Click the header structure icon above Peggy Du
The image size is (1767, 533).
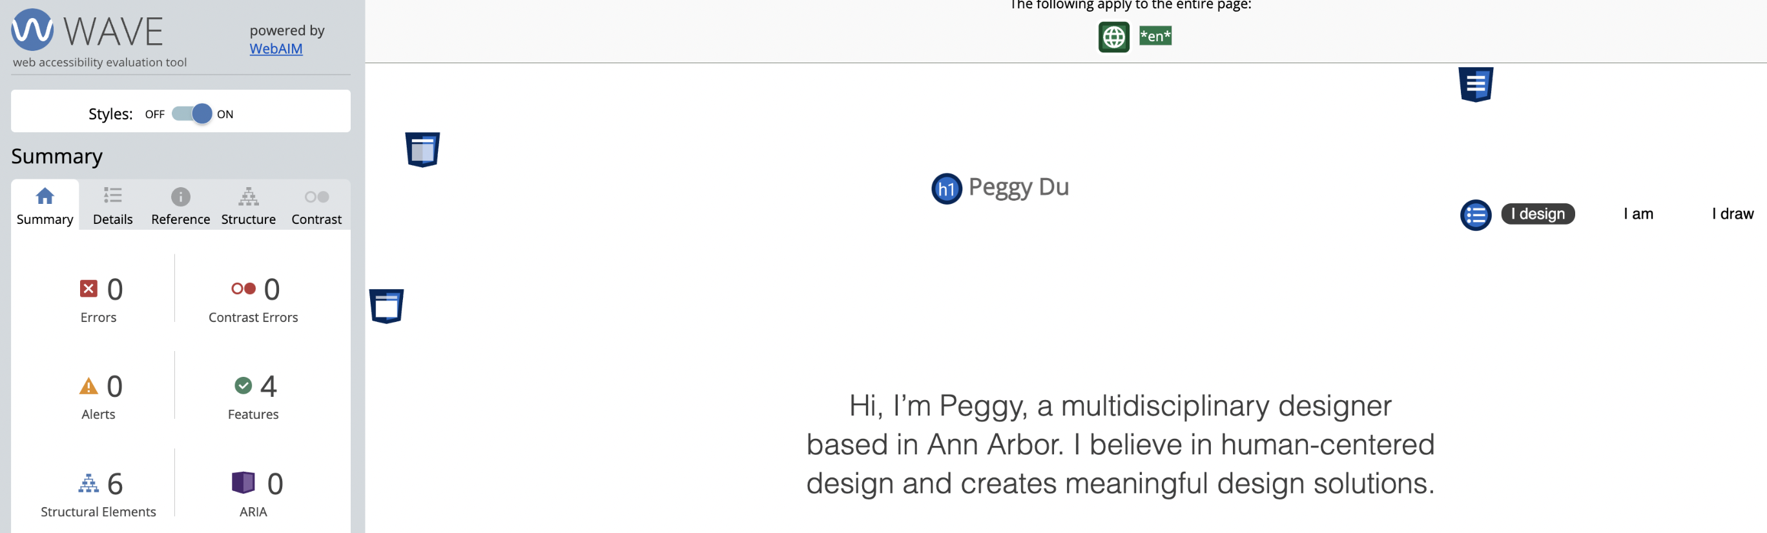point(422,149)
